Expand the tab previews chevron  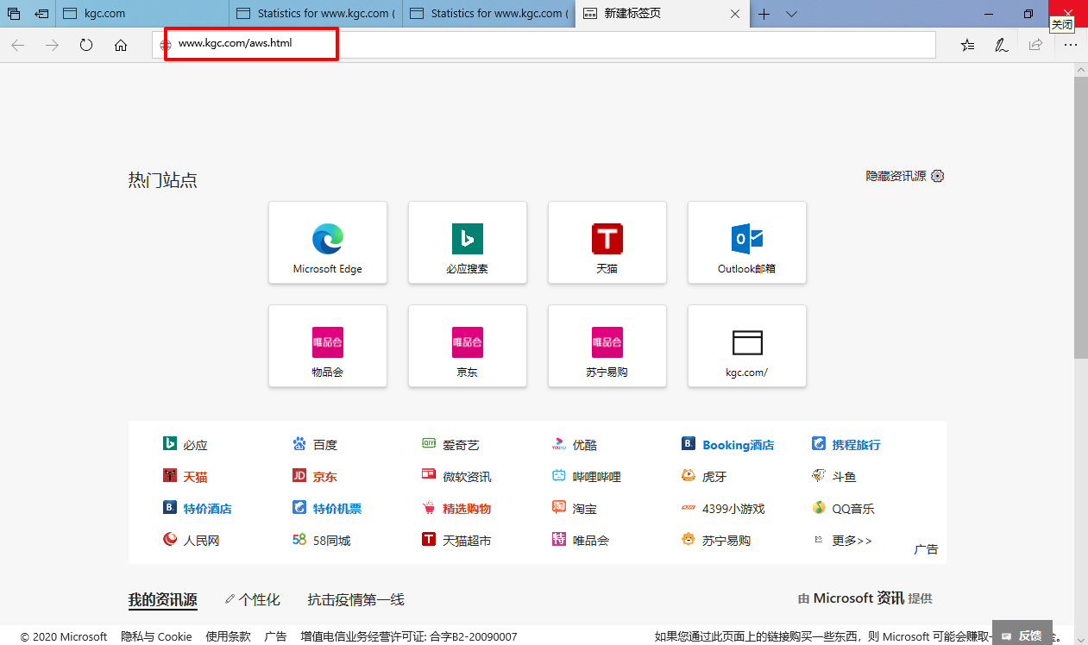coord(791,14)
